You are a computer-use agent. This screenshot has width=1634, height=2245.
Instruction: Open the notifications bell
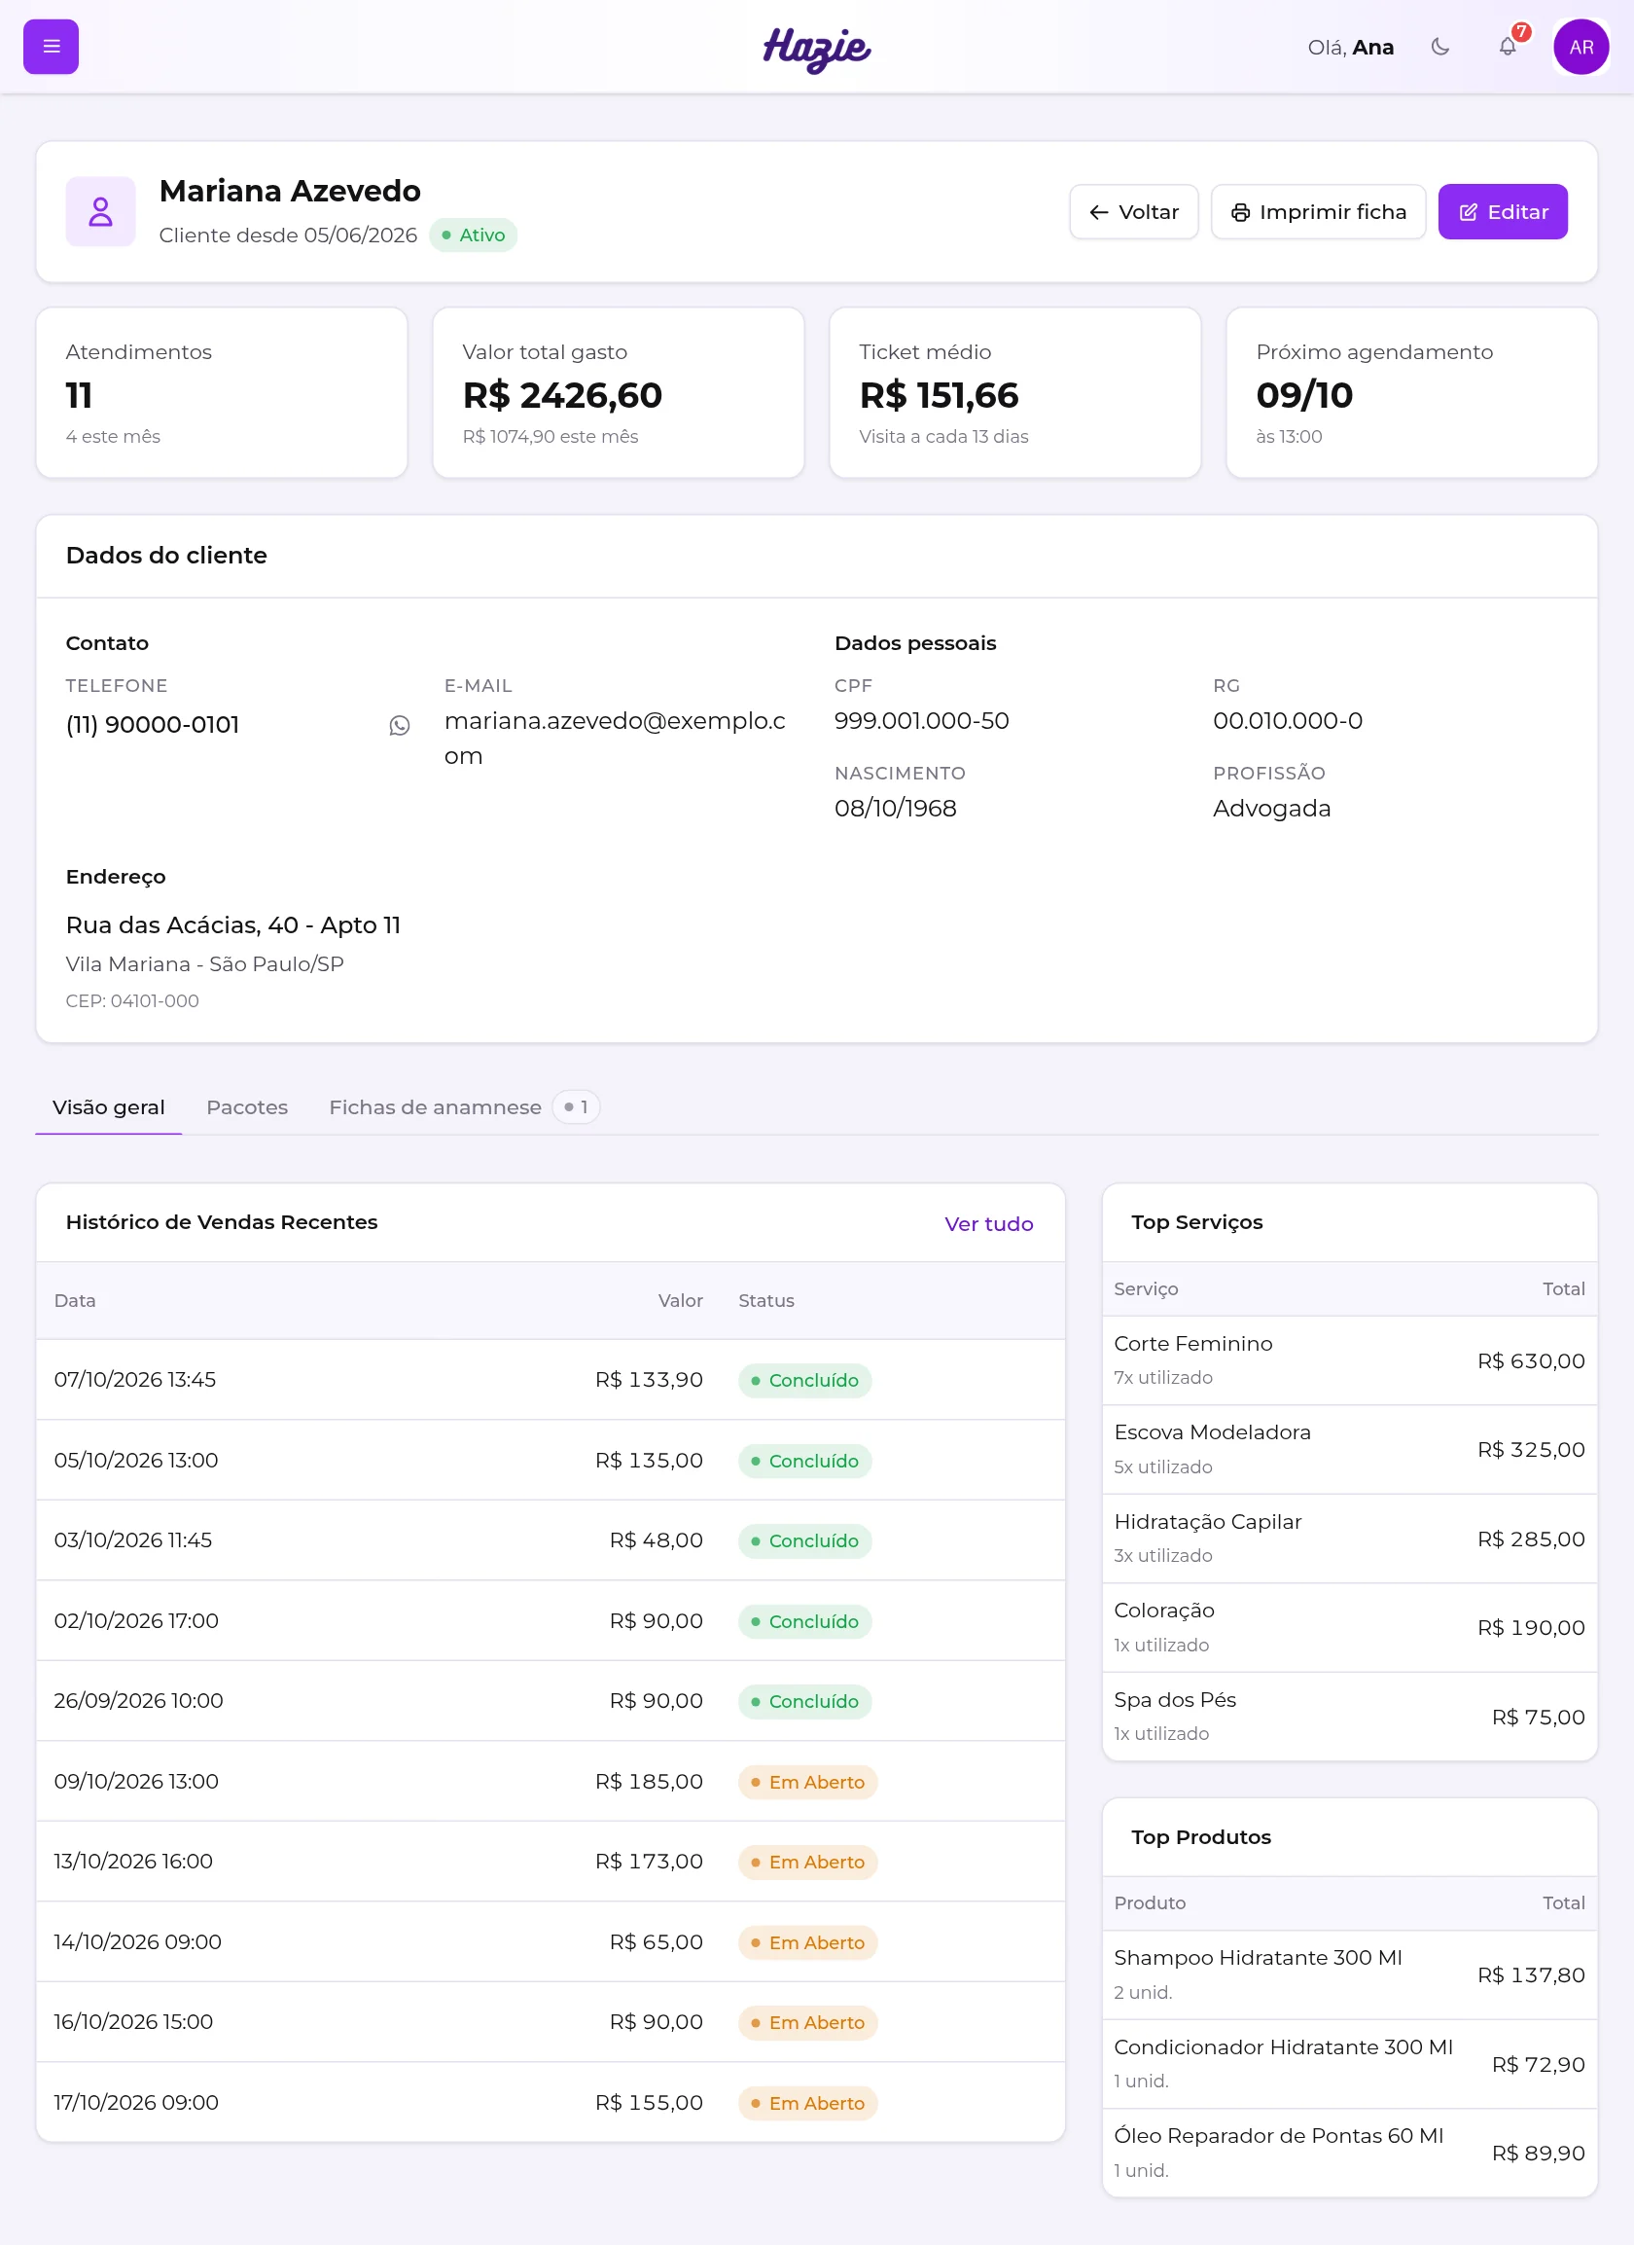coord(1508,47)
